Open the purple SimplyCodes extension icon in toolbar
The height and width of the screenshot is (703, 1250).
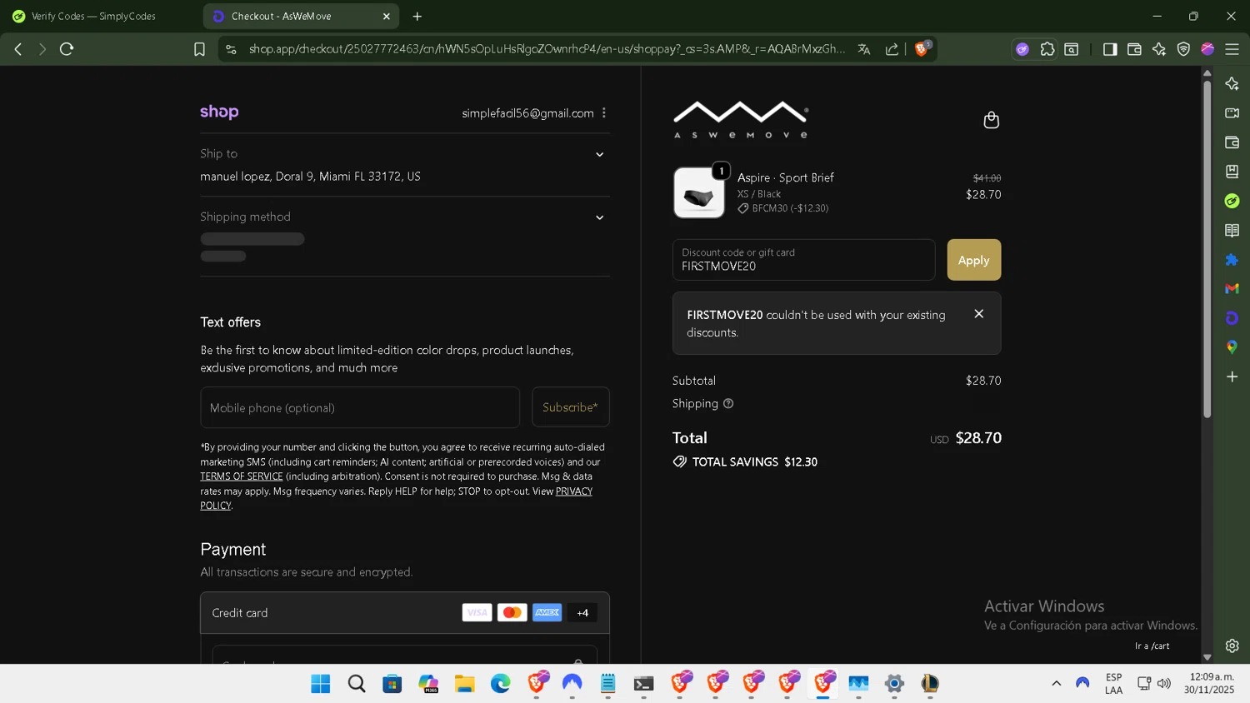click(x=1022, y=49)
